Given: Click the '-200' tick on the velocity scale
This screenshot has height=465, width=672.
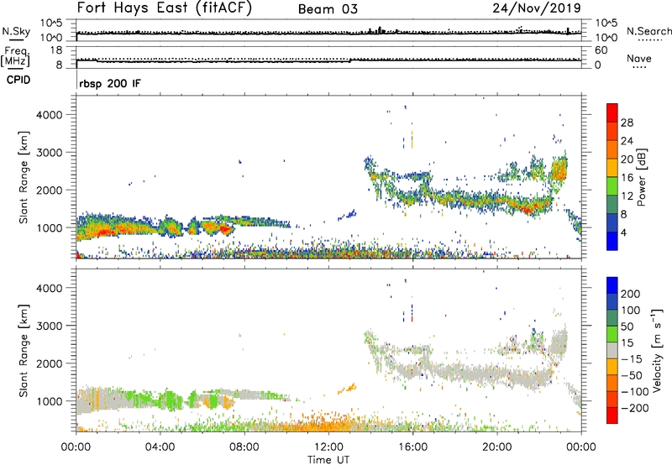Looking at the screenshot, I should click(637, 408).
